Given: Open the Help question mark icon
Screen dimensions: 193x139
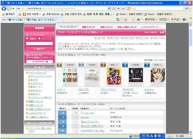Looking at the screenshot, I should click(x=184, y=20).
